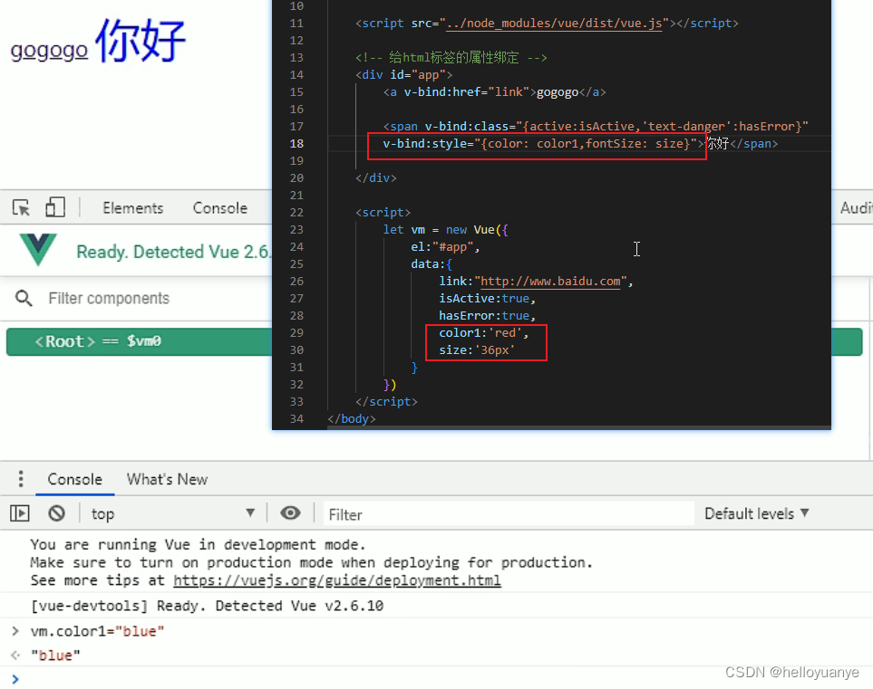This screenshot has height=689, width=873.
Task: Create a live expression with the eye icon
Action: coord(290,513)
